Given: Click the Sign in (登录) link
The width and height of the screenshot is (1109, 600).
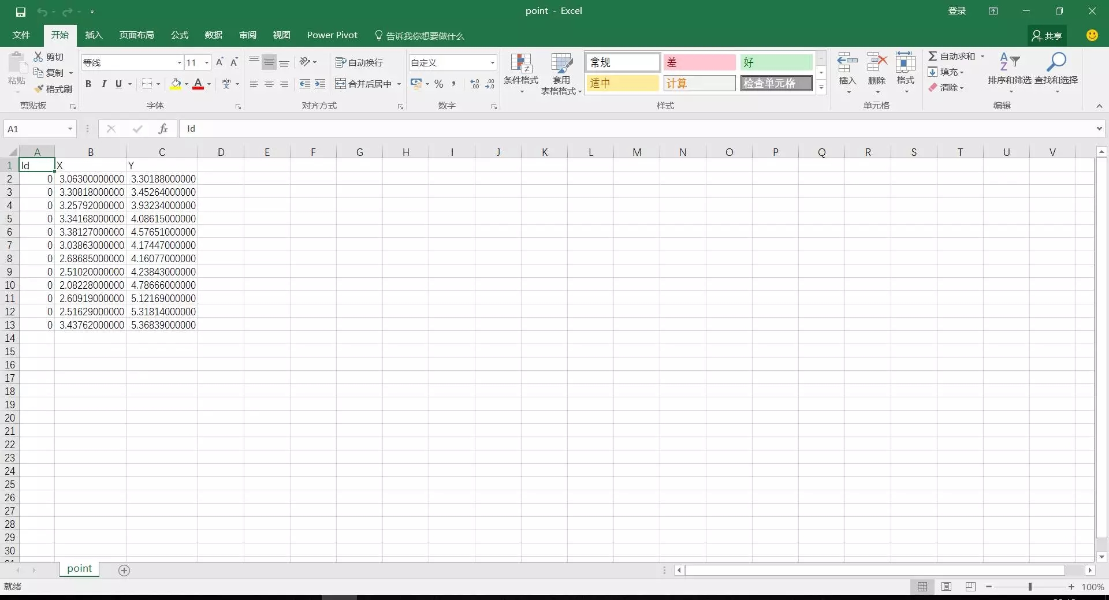Looking at the screenshot, I should pyautogui.click(x=957, y=11).
